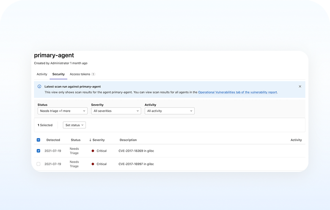Click the CVE-2017-18269 in glibc description

pos(136,151)
